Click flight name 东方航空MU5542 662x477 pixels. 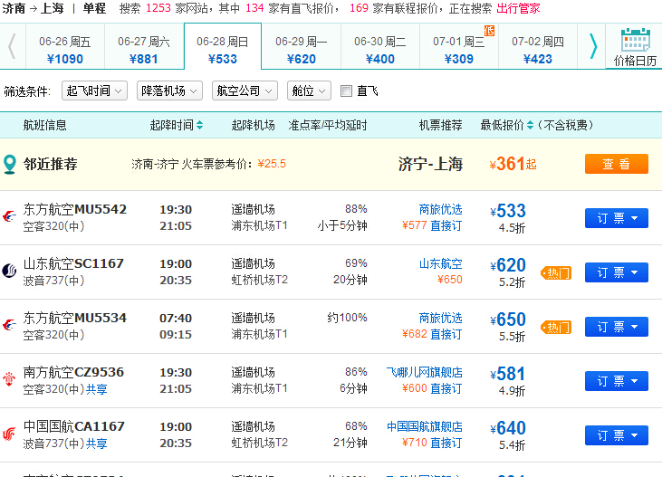tap(75, 209)
